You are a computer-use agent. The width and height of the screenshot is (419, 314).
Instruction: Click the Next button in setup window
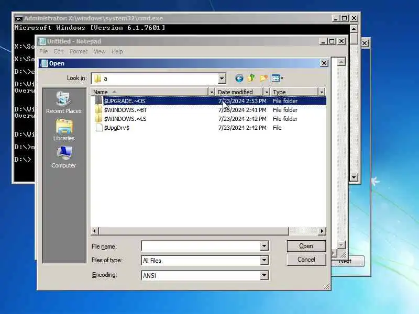pos(347,261)
